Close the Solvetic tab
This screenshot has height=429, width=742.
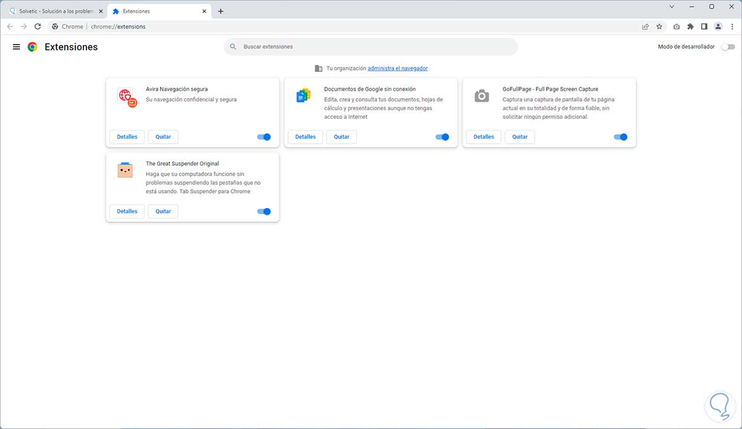click(101, 11)
